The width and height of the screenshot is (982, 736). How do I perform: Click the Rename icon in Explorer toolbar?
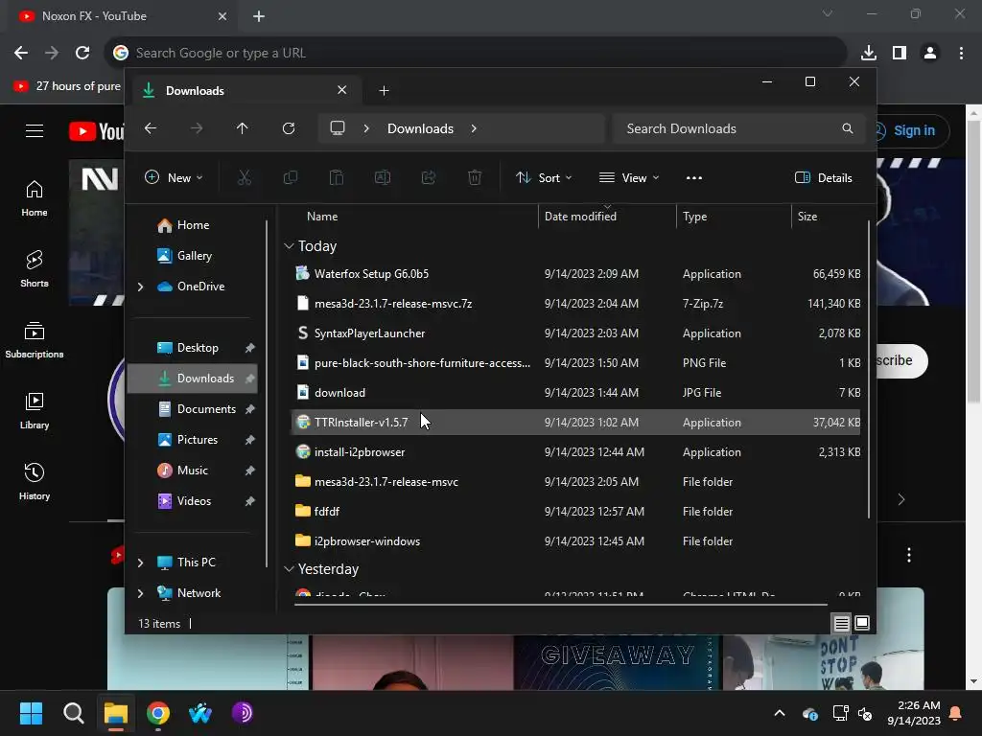[383, 177]
